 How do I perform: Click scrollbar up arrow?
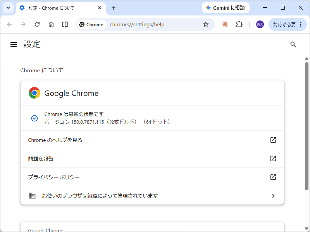click(x=307, y=59)
